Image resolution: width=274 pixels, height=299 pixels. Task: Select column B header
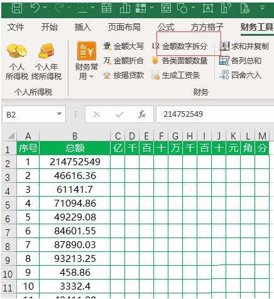(75, 136)
